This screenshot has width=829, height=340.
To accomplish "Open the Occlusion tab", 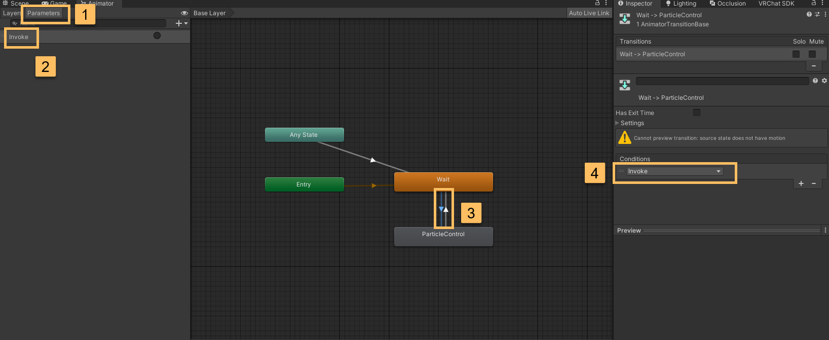I will pos(728,4).
